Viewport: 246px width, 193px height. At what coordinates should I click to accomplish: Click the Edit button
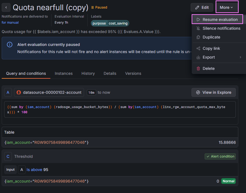(202, 7)
